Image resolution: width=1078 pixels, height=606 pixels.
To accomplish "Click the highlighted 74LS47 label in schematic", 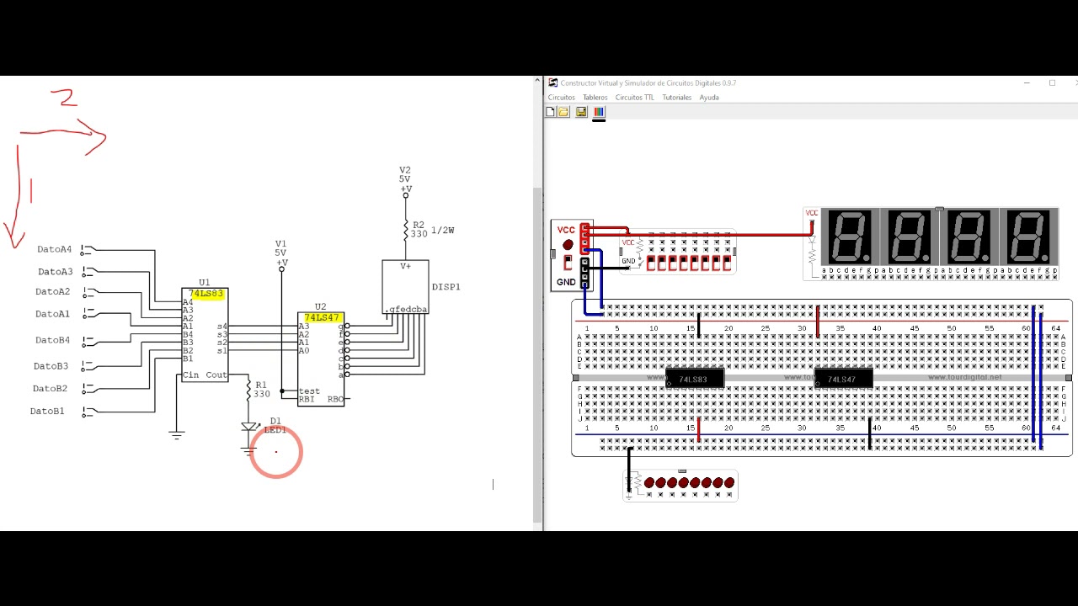I will [x=322, y=318].
